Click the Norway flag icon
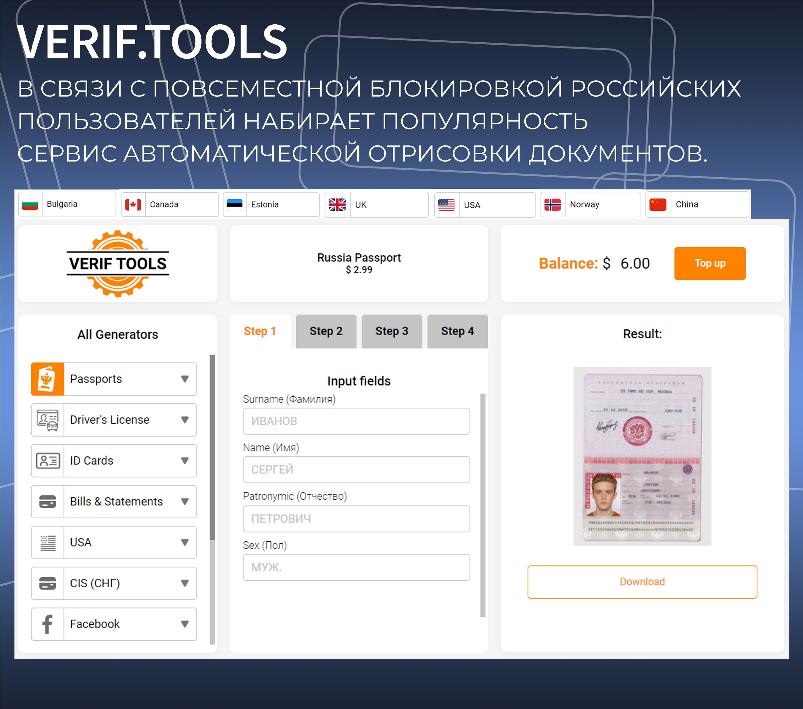This screenshot has width=803, height=709. (x=552, y=205)
